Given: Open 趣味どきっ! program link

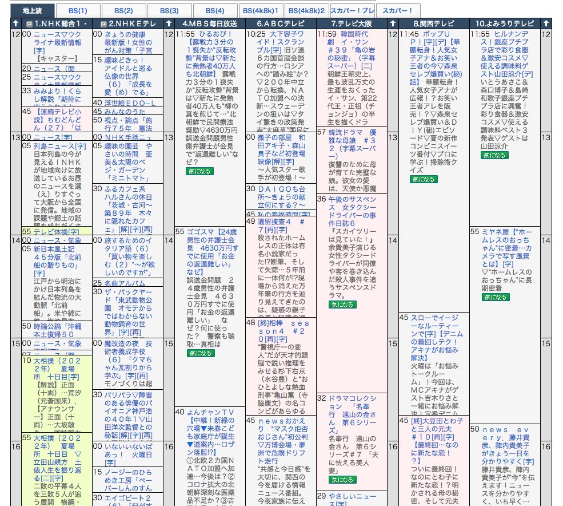Looking at the screenshot, I should (128, 76).
